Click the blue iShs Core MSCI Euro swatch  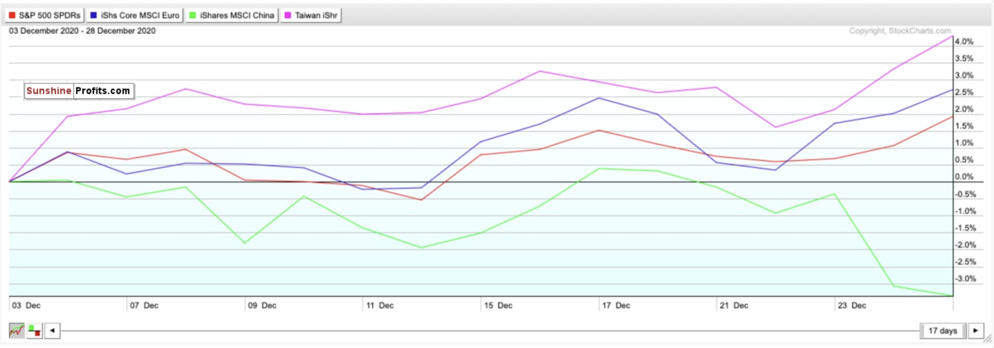pyautogui.click(x=93, y=15)
